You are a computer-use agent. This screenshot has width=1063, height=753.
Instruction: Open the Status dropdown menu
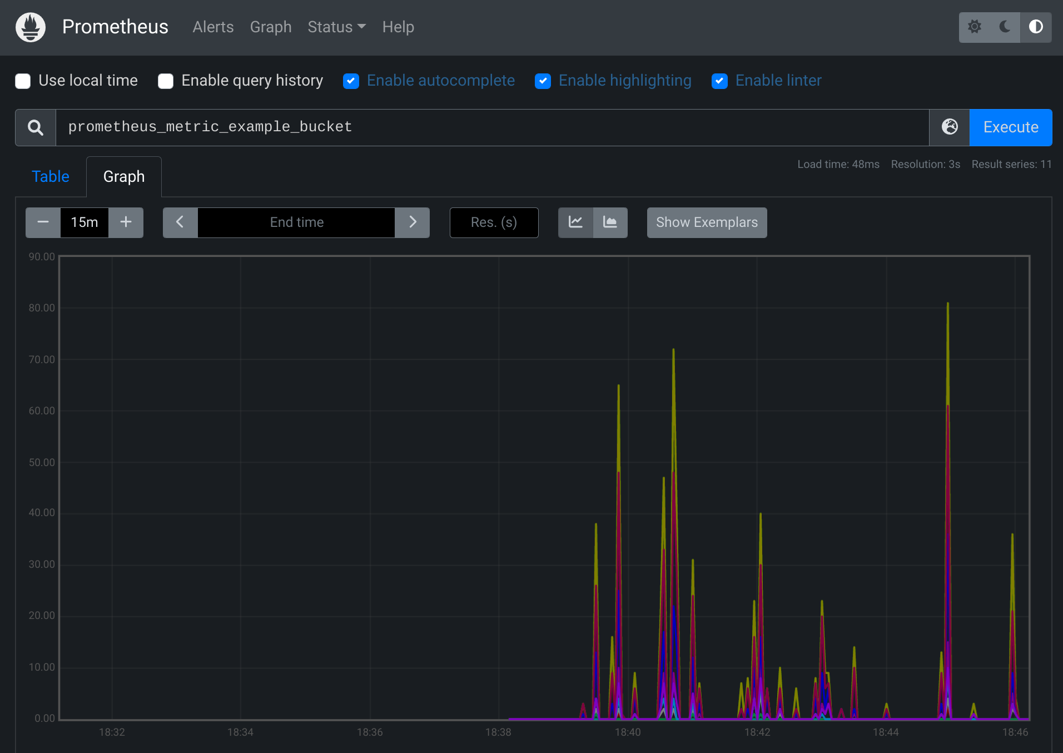click(336, 27)
